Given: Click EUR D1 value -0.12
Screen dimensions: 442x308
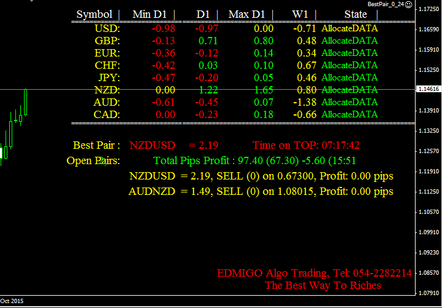Looking at the screenshot, I should pyautogui.click(x=207, y=53).
